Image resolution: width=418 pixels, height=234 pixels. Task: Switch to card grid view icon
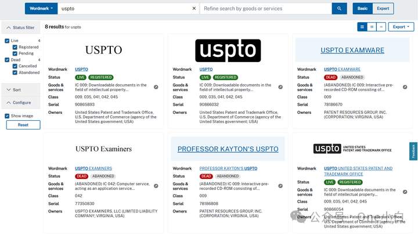click(362, 27)
